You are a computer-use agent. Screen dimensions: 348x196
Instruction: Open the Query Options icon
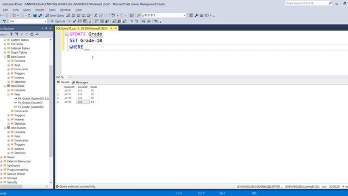point(85,21)
